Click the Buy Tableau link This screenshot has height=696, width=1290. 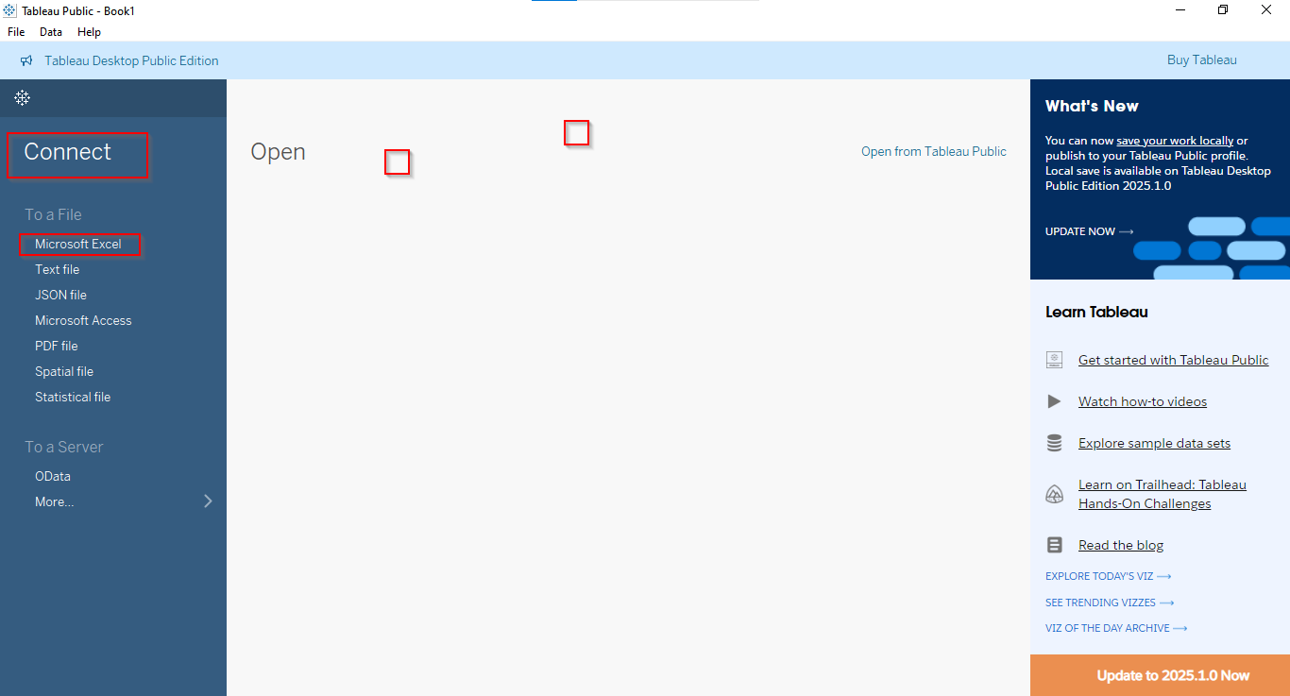click(x=1202, y=59)
